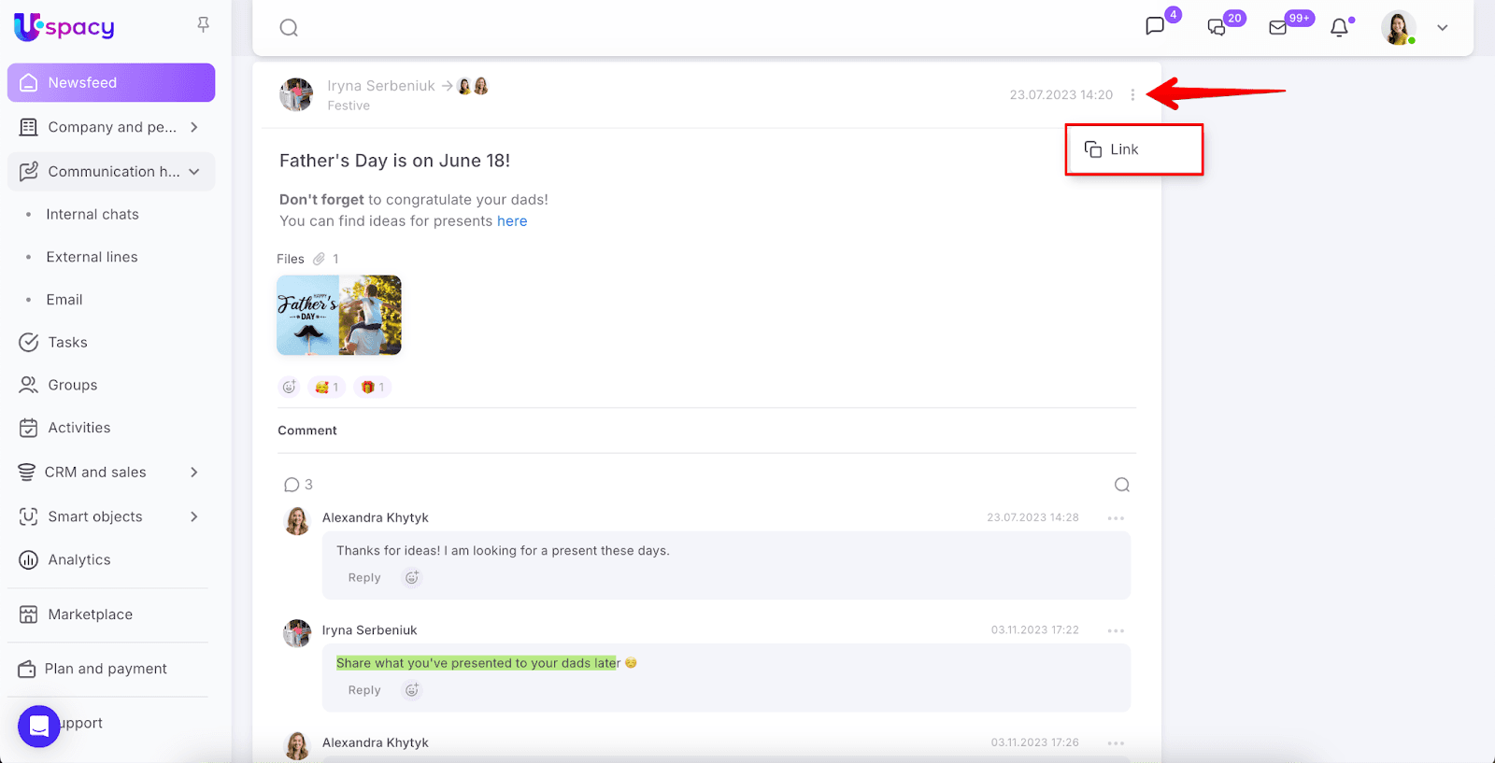This screenshot has width=1495, height=763.
Task: Open external lines icon with badge 20
Action: point(1217,27)
